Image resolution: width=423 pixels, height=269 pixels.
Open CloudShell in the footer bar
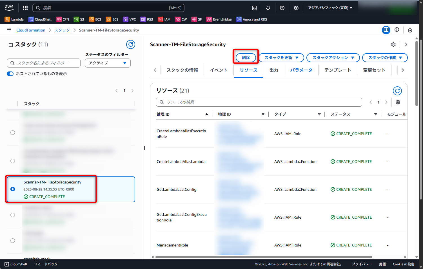click(x=16, y=264)
